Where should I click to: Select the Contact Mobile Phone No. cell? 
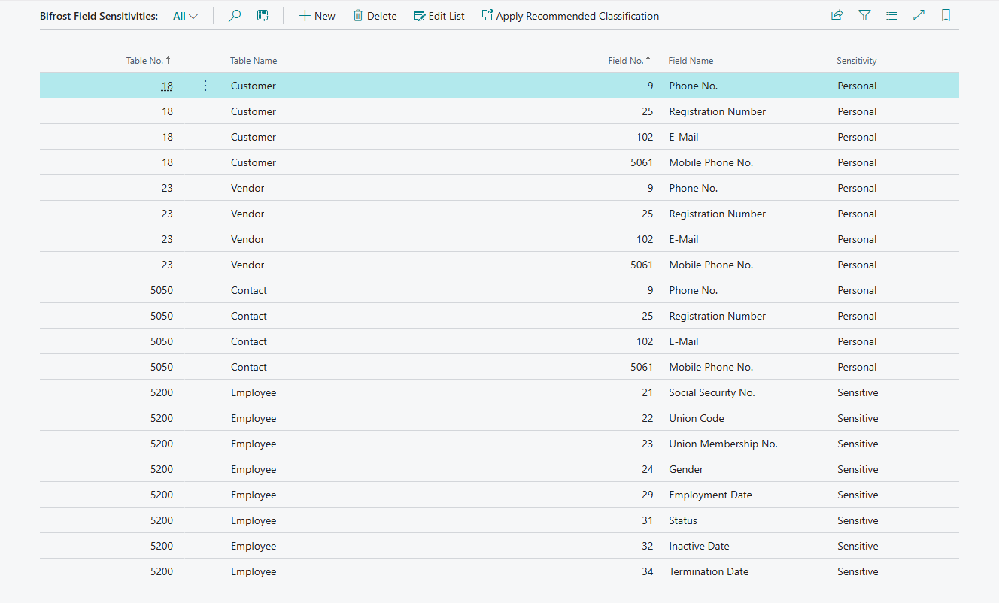[711, 367]
